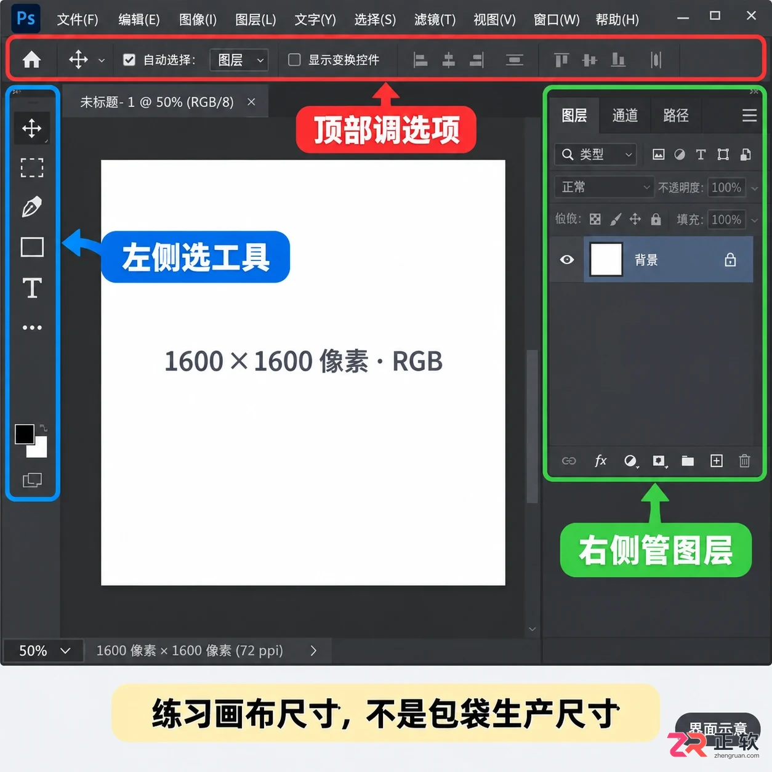Image resolution: width=772 pixels, height=772 pixels.
Task: Toggle adjustment layer filter
Action: 680,155
